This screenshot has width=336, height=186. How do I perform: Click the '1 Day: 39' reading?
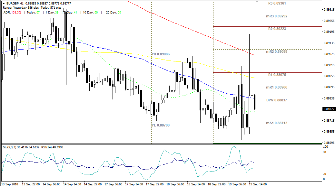pyautogui.click(x=52, y=13)
